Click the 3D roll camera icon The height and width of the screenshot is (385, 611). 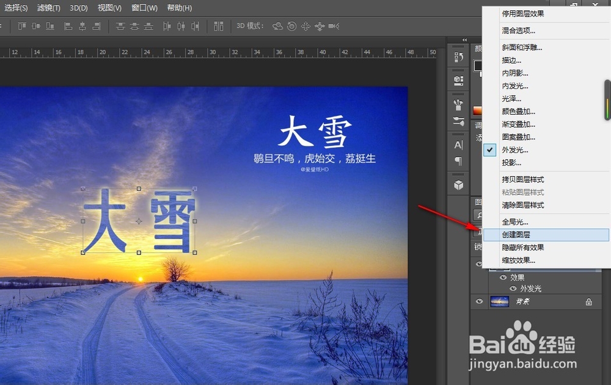[x=292, y=26]
